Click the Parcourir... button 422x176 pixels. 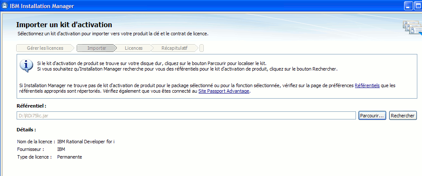372,116
